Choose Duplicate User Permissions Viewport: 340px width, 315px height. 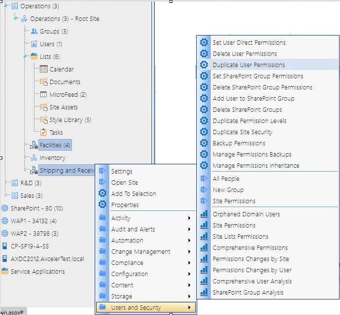click(x=268, y=65)
